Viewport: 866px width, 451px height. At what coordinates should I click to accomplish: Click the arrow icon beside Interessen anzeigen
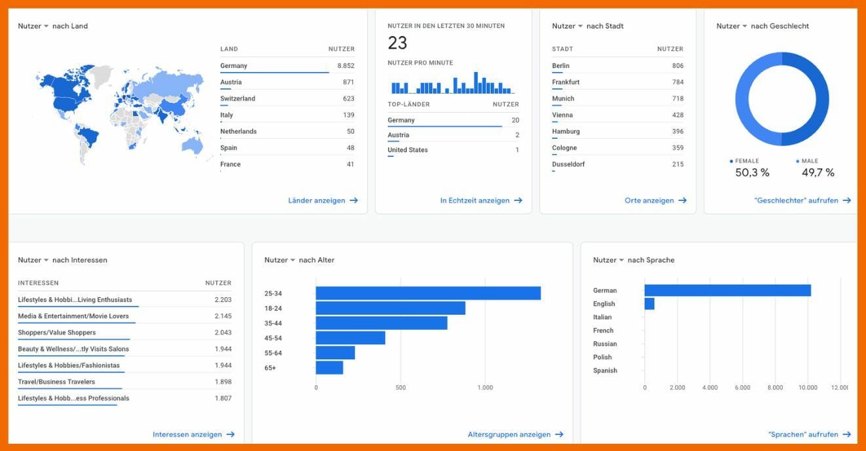(230, 435)
